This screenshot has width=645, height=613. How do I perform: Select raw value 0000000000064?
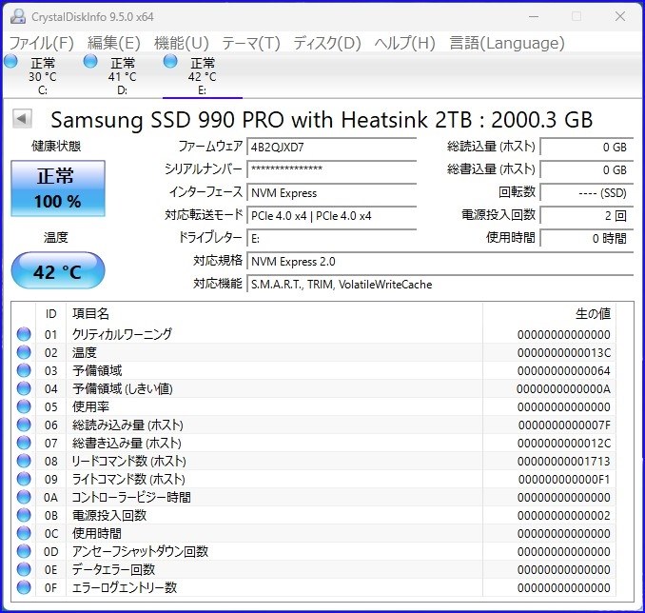(x=564, y=371)
